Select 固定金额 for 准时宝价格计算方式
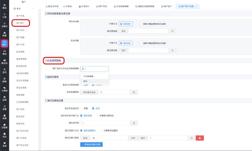 point(86,116)
